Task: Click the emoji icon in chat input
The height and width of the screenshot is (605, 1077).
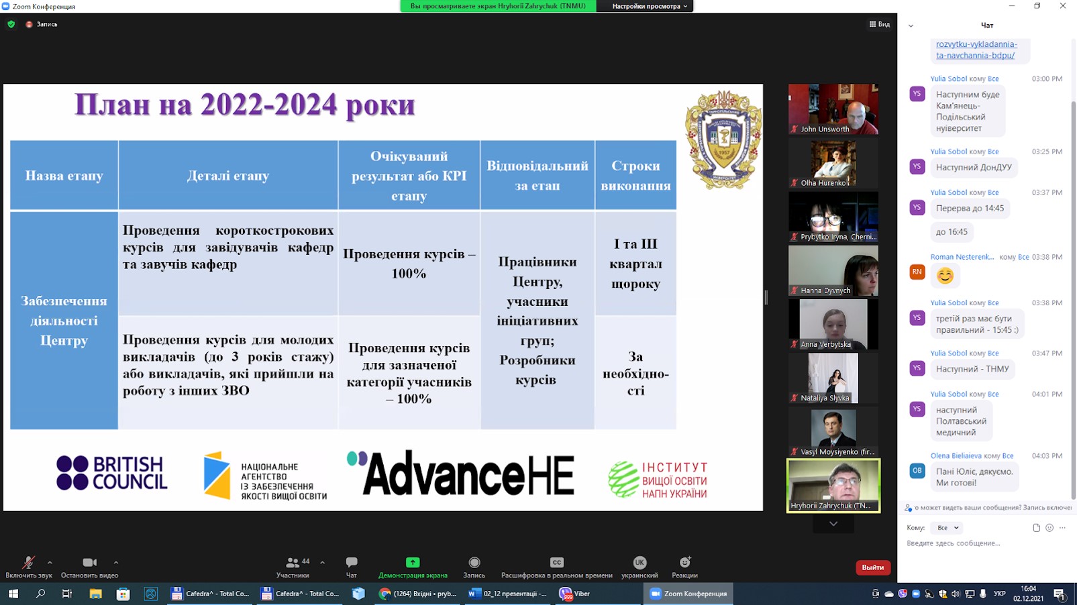Action: pos(1049,528)
